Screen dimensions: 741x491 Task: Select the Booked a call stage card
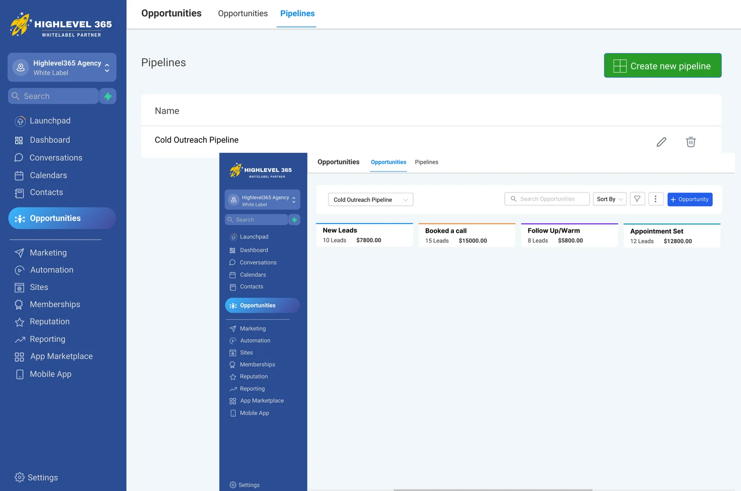pyautogui.click(x=466, y=236)
